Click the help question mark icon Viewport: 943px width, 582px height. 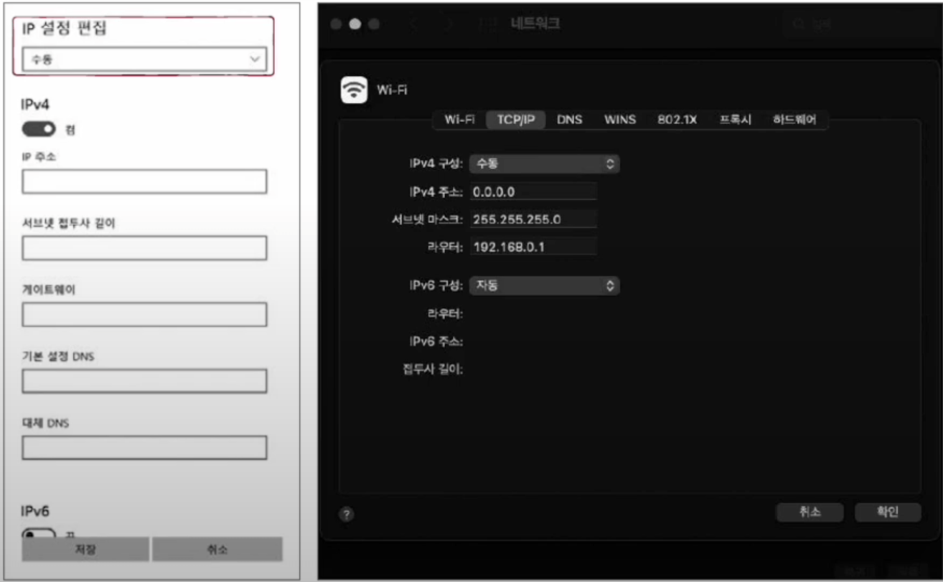[x=346, y=514]
